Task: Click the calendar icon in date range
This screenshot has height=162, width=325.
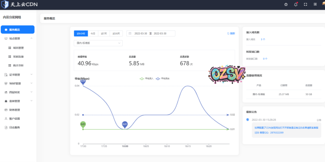Action: [x=130, y=34]
